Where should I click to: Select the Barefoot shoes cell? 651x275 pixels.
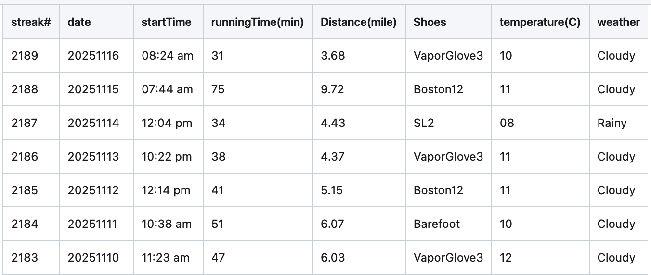pos(436,224)
